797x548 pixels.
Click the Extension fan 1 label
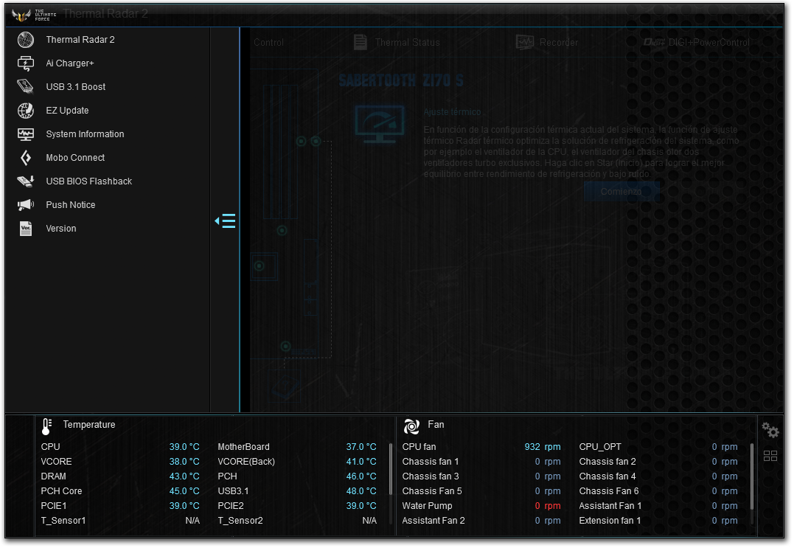pos(610,521)
